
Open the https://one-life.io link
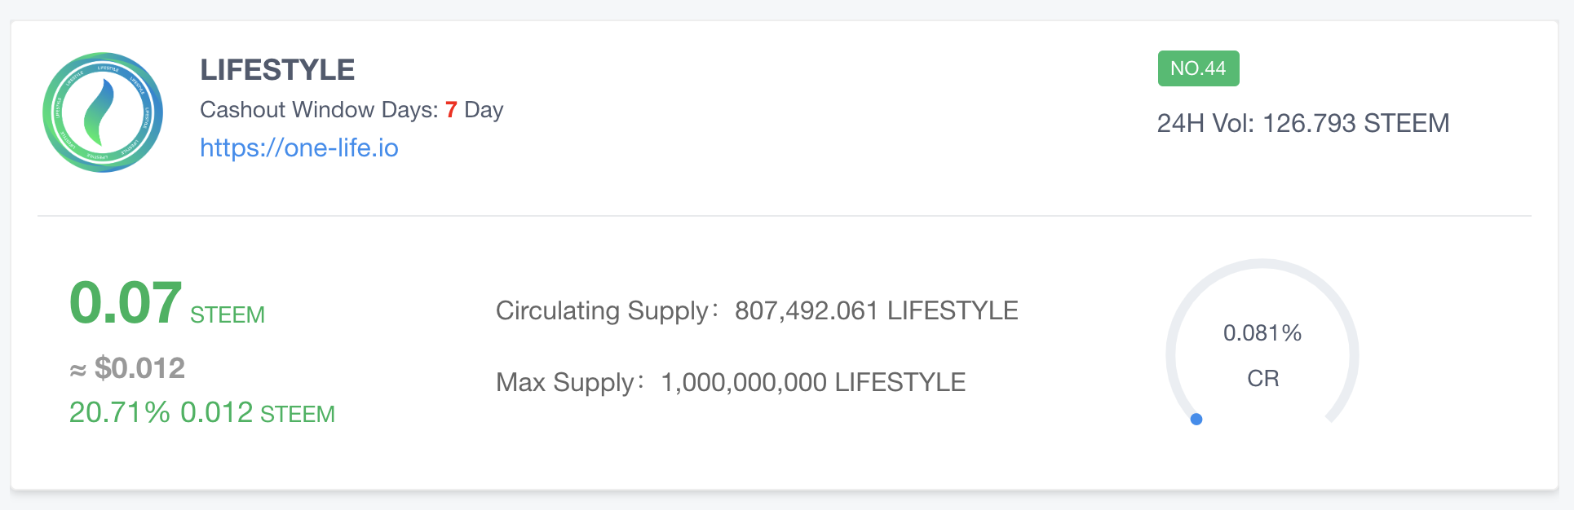coord(298,147)
